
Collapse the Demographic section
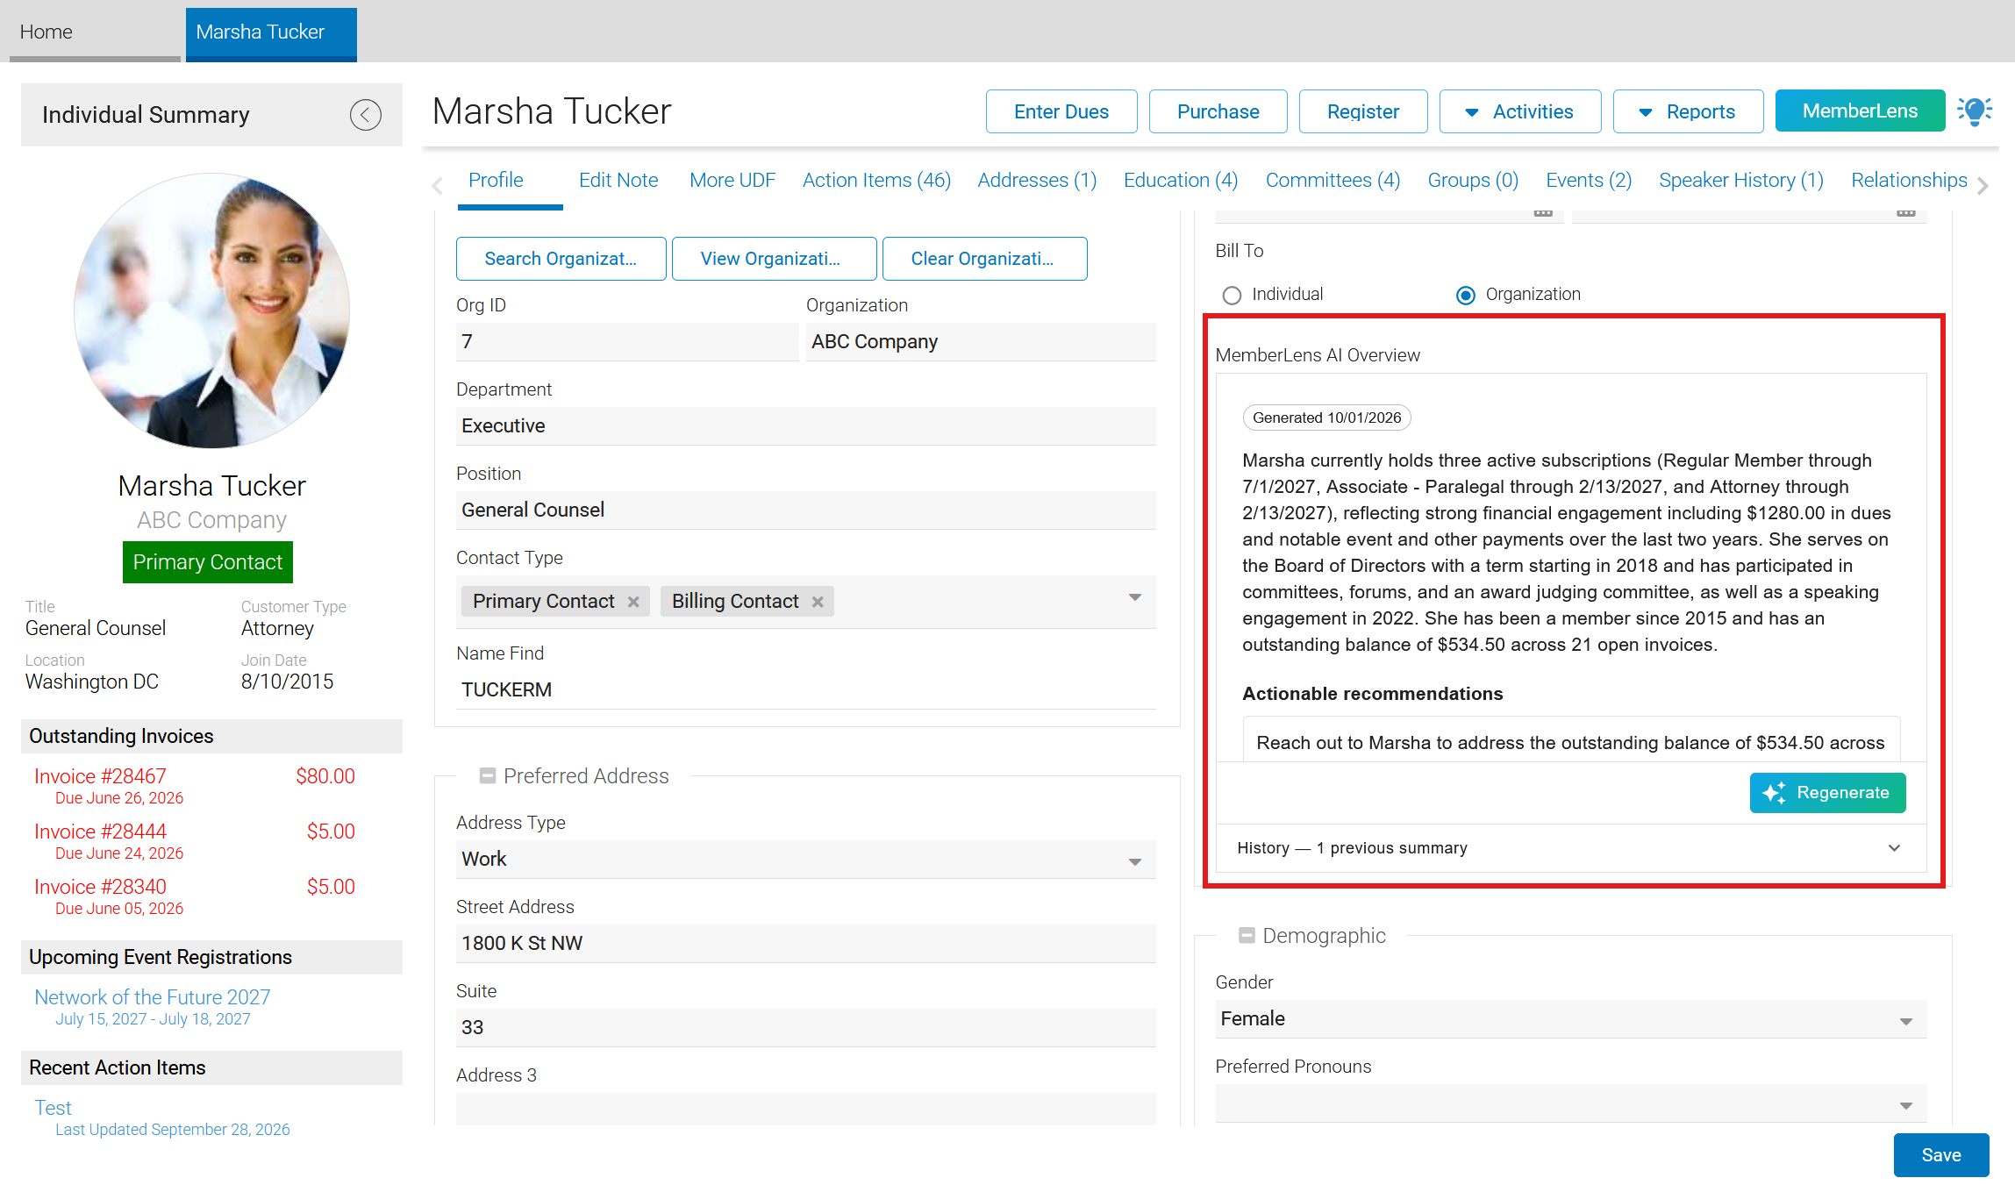click(1247, 935)
